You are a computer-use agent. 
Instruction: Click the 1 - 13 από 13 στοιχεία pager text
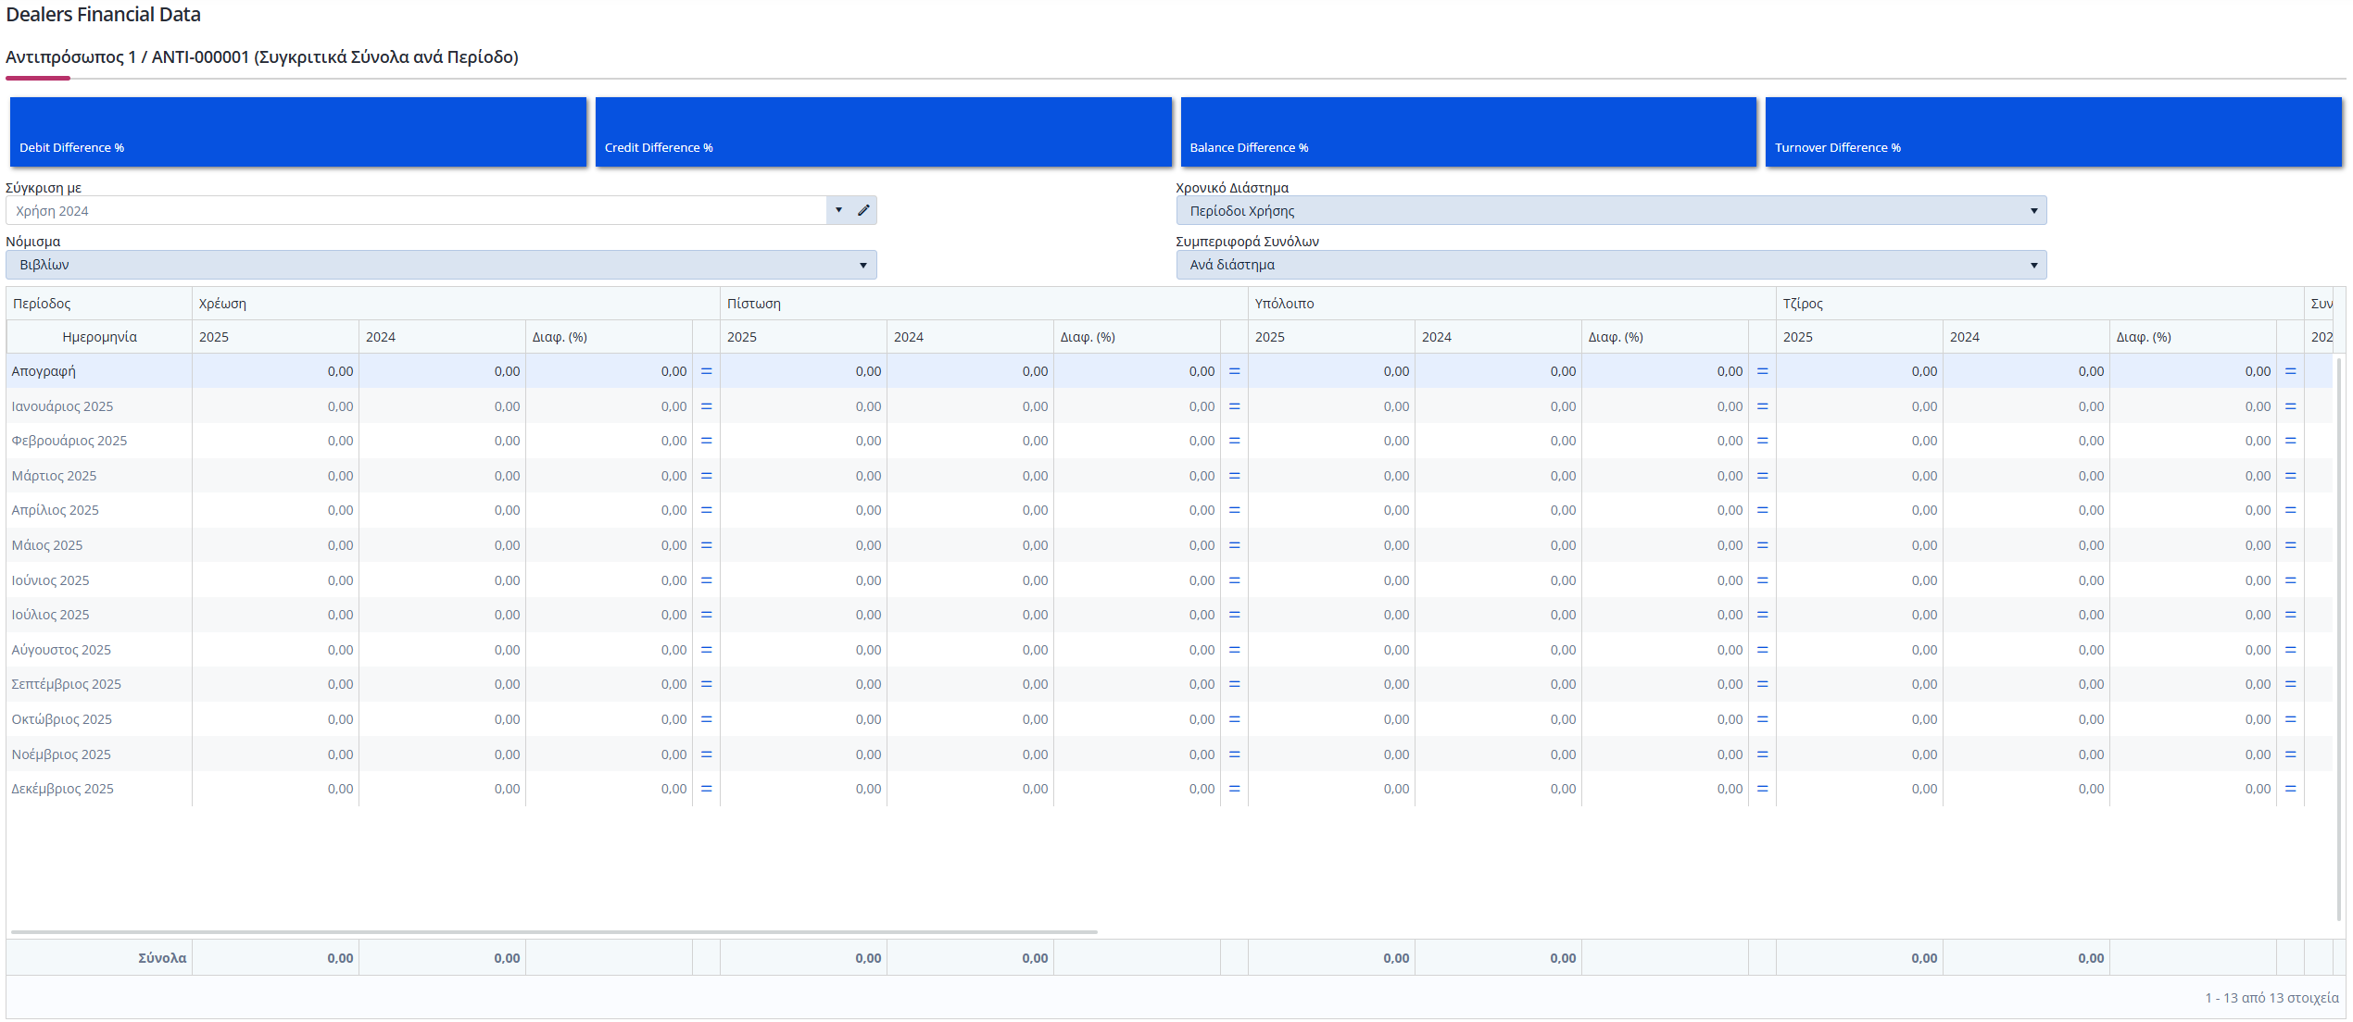[x=2271, y=998]
